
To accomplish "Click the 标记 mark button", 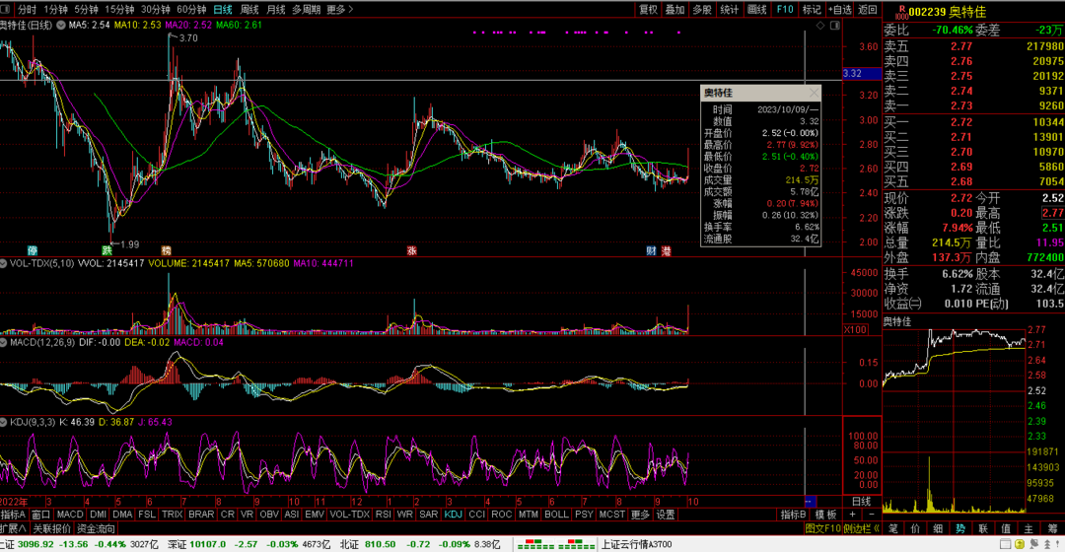I will click(812, 10).
